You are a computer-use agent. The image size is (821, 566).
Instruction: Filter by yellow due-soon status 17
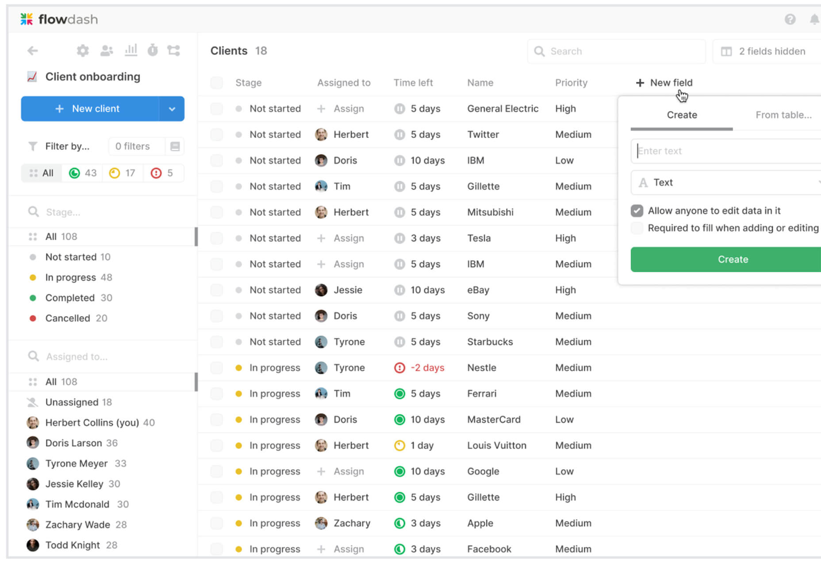123,173
